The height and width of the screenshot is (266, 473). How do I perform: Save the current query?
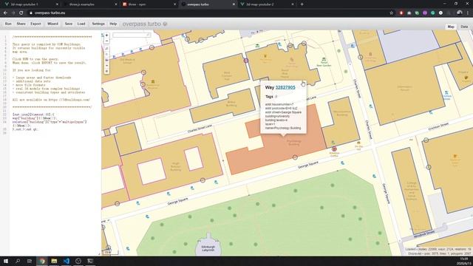pyautogui.click(x=69, y=24)
